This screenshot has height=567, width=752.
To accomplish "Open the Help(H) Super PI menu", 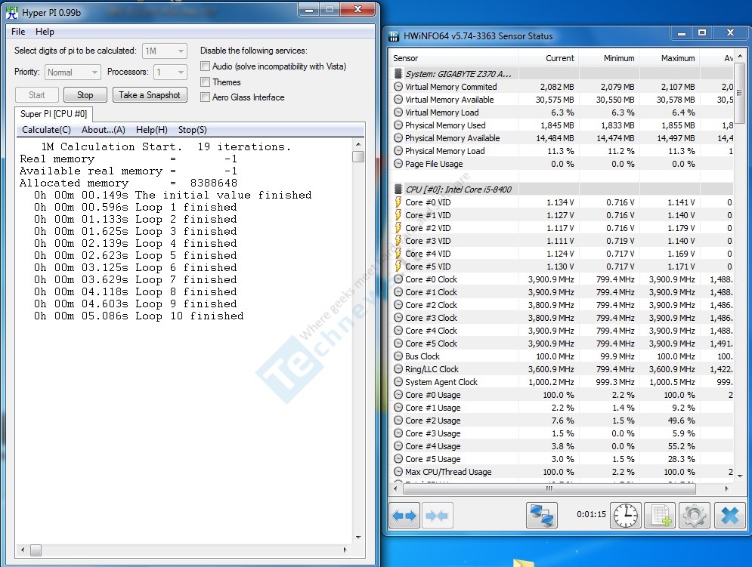I will point(152,130).
